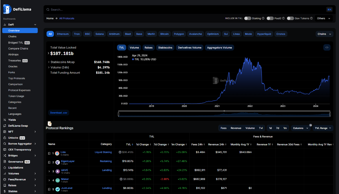
Task: Click the embed chart code icon
Action: (327, 47)
